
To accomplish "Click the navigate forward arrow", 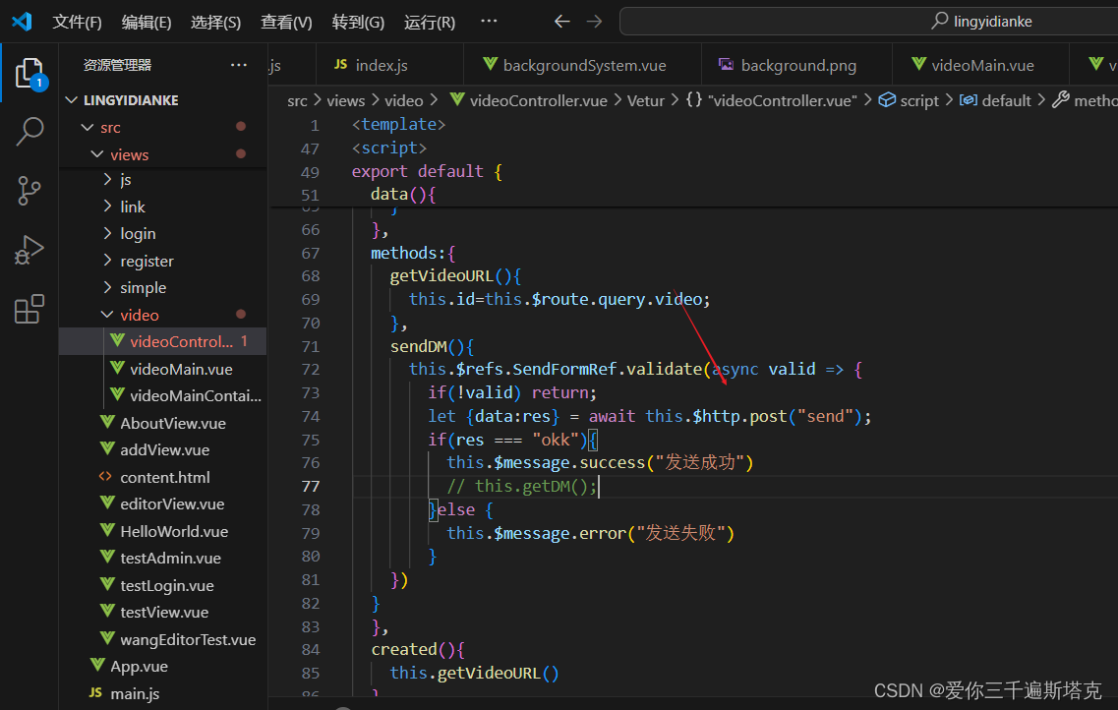I will tap(594, 22).
